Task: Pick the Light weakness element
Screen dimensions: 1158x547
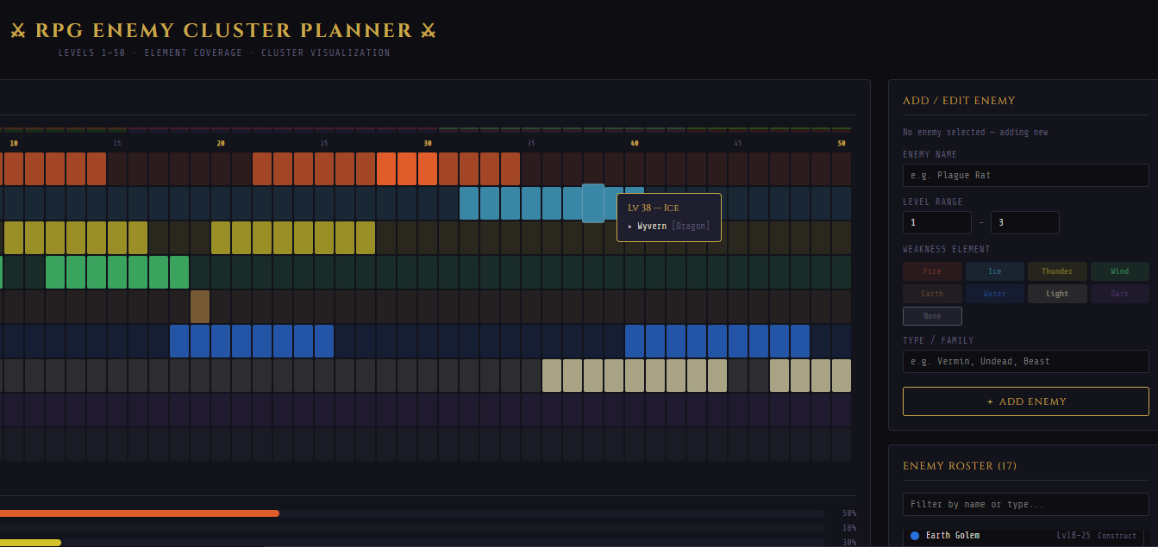Action: point(1056,294)
